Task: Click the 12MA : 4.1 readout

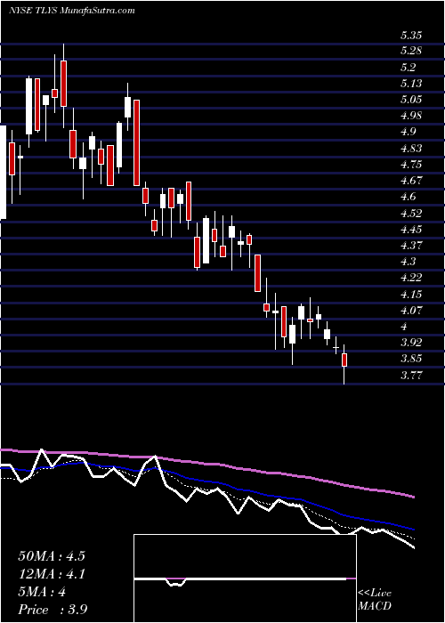Action: click(52, 574)
